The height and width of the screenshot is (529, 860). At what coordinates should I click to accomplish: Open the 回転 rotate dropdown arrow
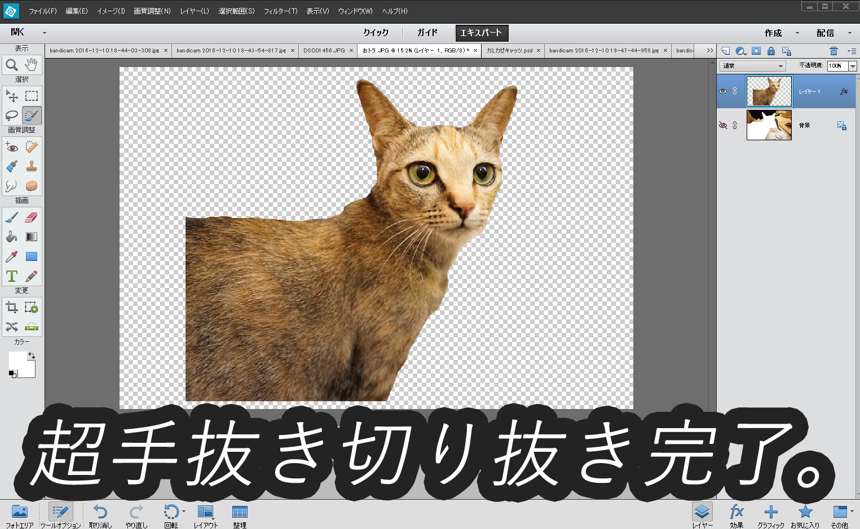(184, 511)
